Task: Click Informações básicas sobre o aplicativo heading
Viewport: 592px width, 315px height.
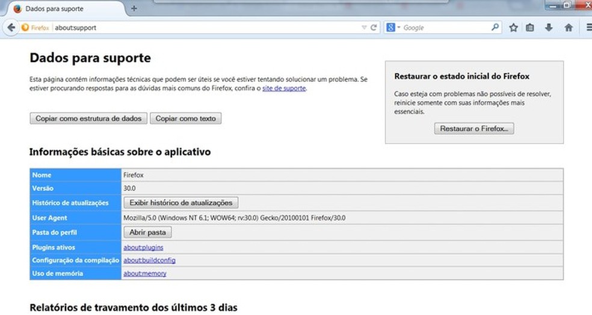Action: click(120, 151)
